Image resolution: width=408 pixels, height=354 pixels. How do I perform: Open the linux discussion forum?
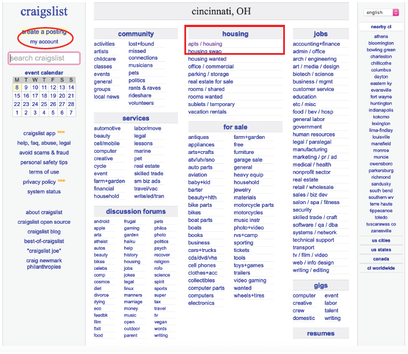129,289
